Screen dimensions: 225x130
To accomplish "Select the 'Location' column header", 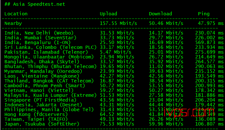I will point(16,14).
